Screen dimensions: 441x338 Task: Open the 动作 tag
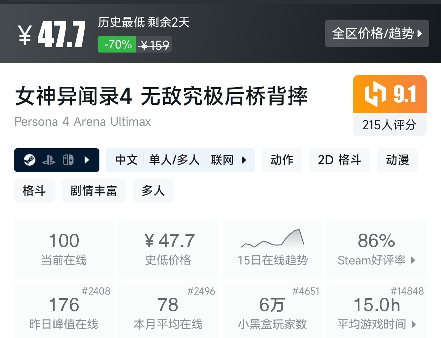click(282, 160)
